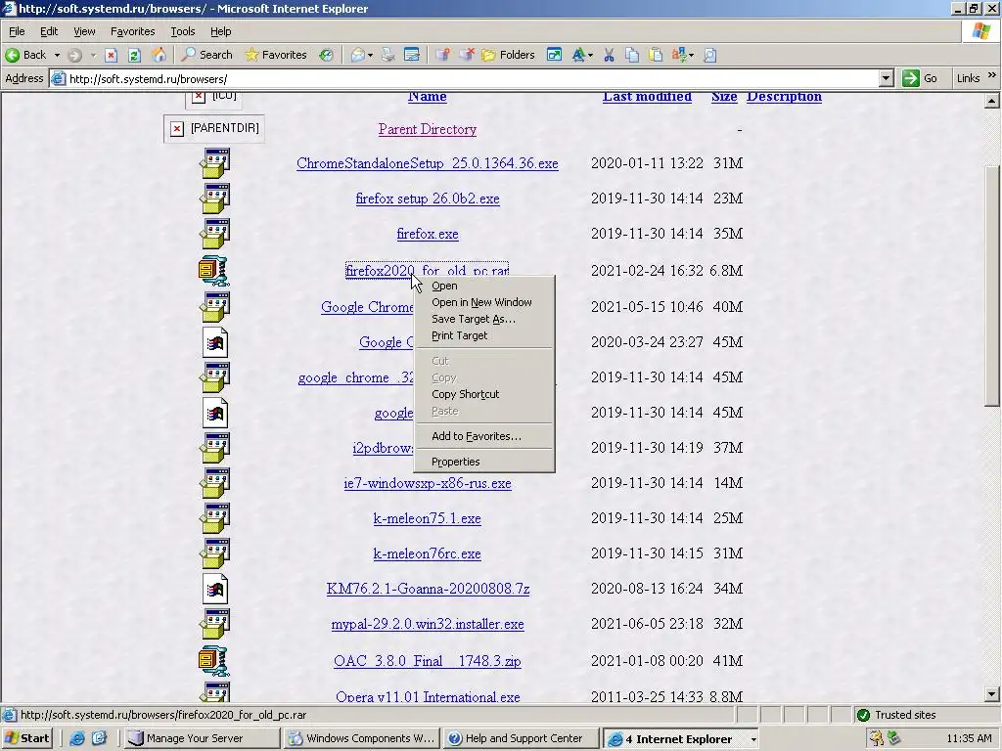Expand the address bar dropdown arrow
1002x751 pixels.
coord(886,79)
